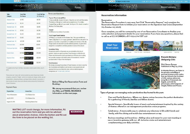Click the 'Rick Steves Europe' byline
Screen dimensions: 190x134
[169, 64]
